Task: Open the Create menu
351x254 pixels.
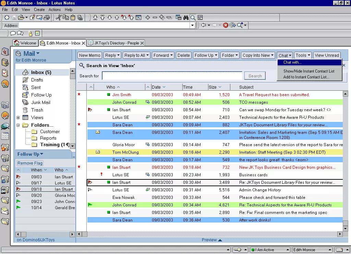Action: click(39, 10)
